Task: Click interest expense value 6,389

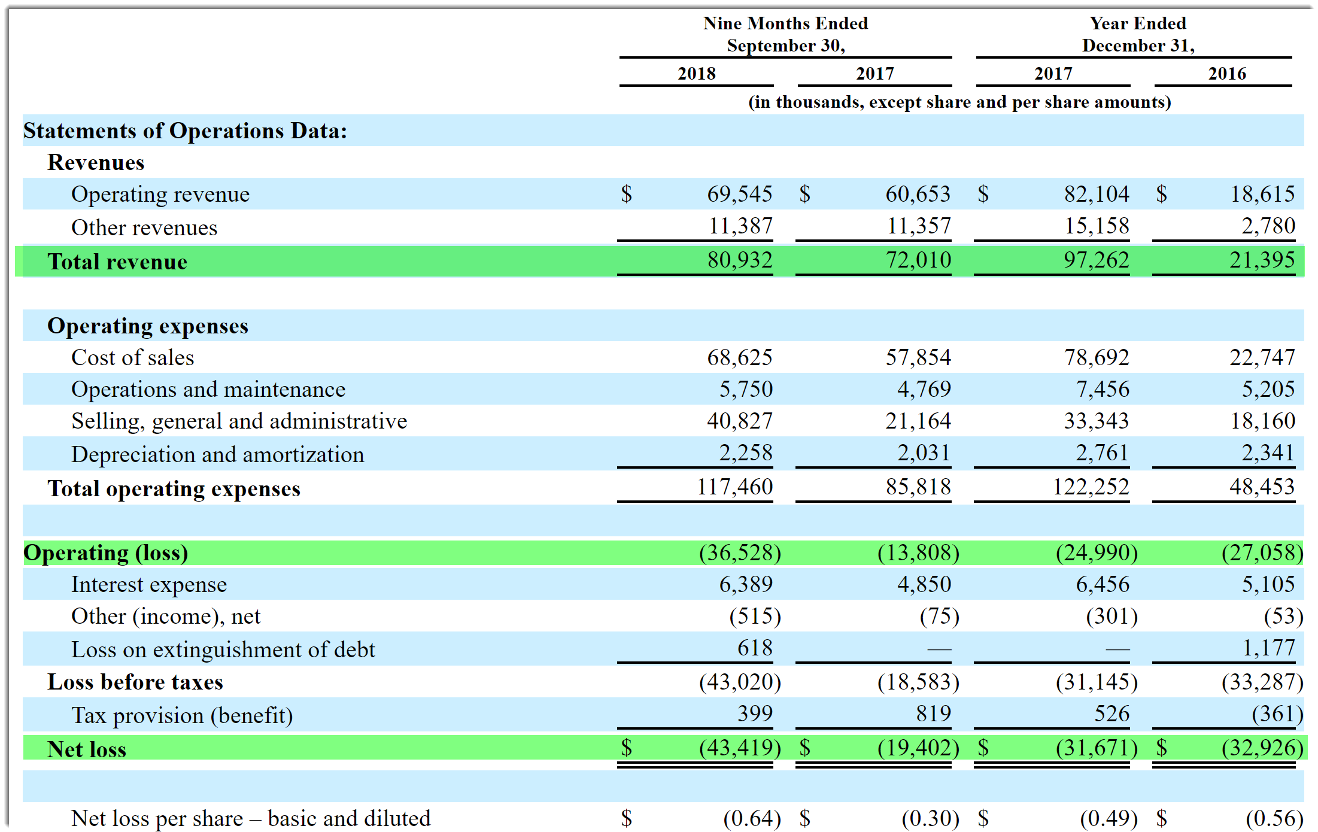Action: tap(746, 584)
